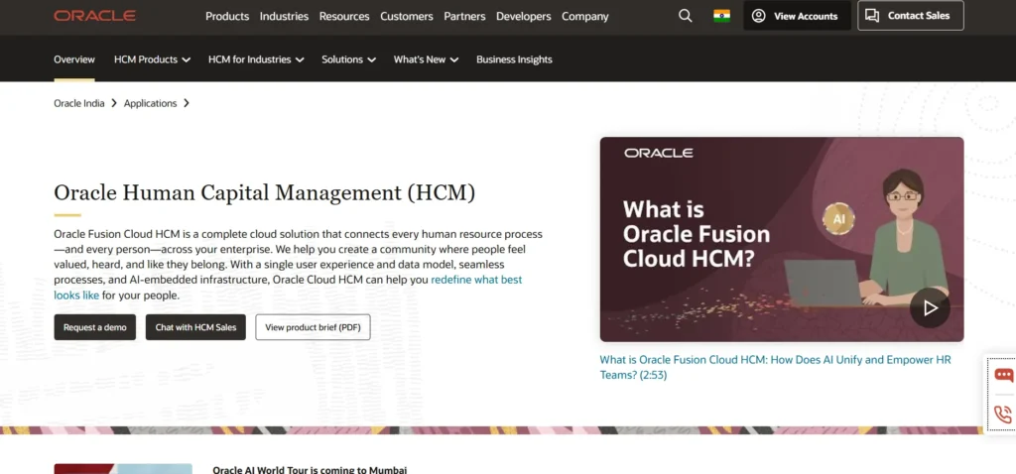Go to Business Insights
This screenshot has width=1016, height=474.
click(x=515, y=59)
